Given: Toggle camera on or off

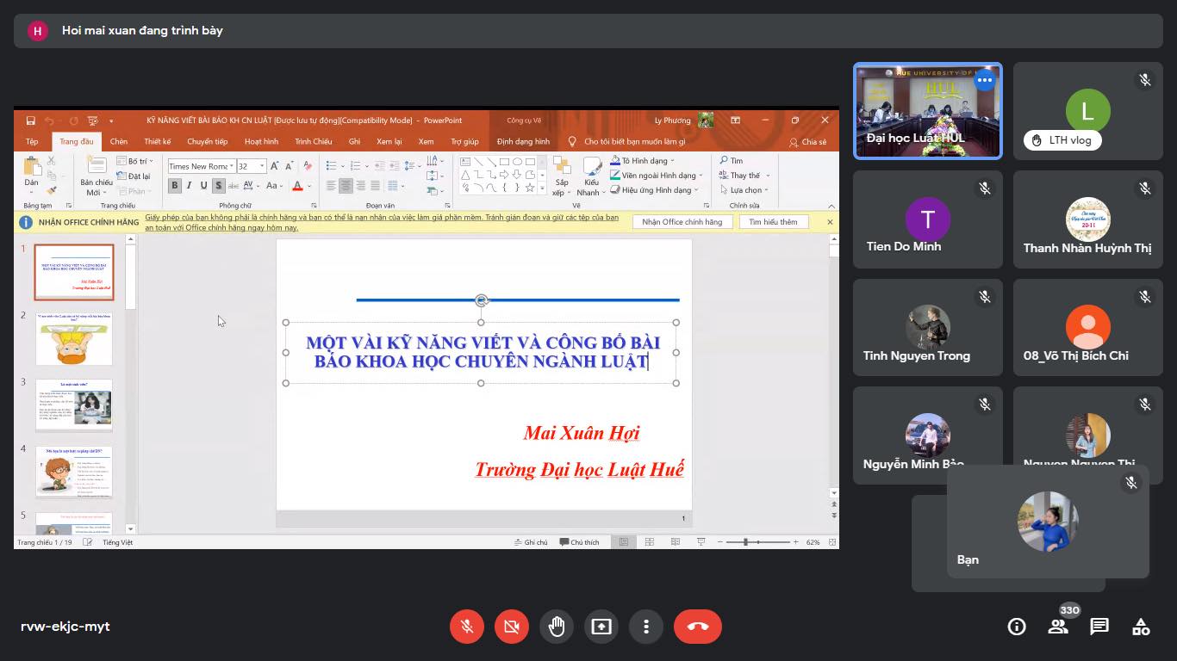Looking at the screenshot, I should click(x=512, y=627).
